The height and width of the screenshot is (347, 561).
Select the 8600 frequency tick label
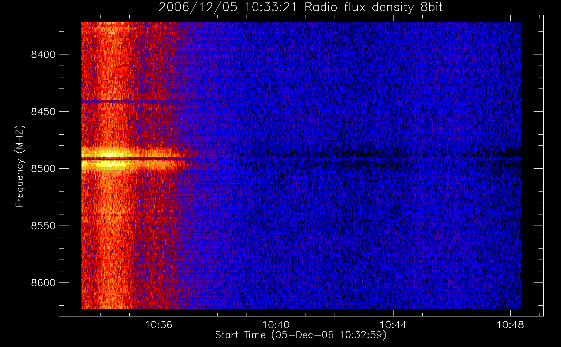[43, 283]
